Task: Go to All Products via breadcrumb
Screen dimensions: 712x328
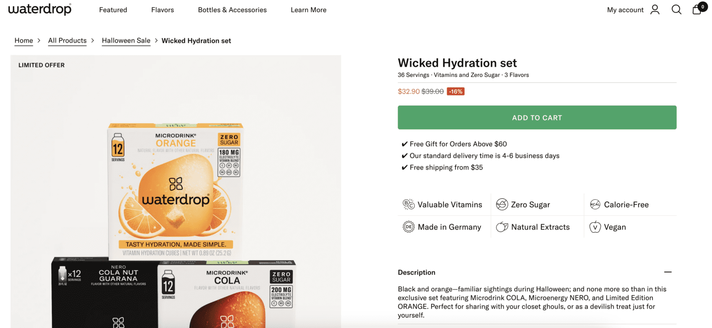Action: tap(67, 40)
